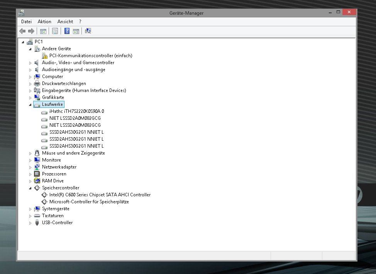This screenshot has width=376, height=274.
Task: Click the Grafikkarte display adapter icon
Action: [x=37, y=97]
